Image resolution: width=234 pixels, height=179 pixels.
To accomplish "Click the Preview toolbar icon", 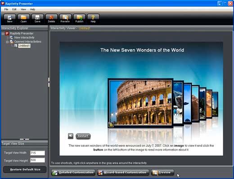I will [65, 19].
